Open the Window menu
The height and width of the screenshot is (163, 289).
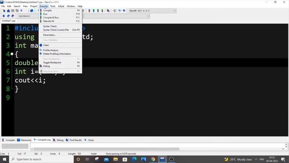click(x=71, y=6)
